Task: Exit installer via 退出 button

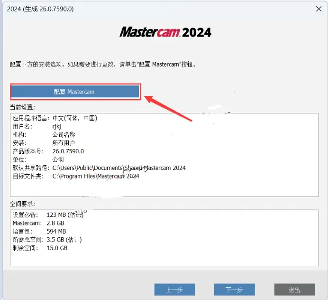Action: 294,290
